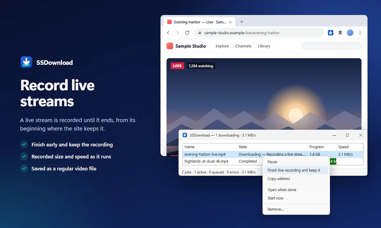Click the 1,284 watching viewer count
This screenshot has height=228, width=381.
pos(201,66)
